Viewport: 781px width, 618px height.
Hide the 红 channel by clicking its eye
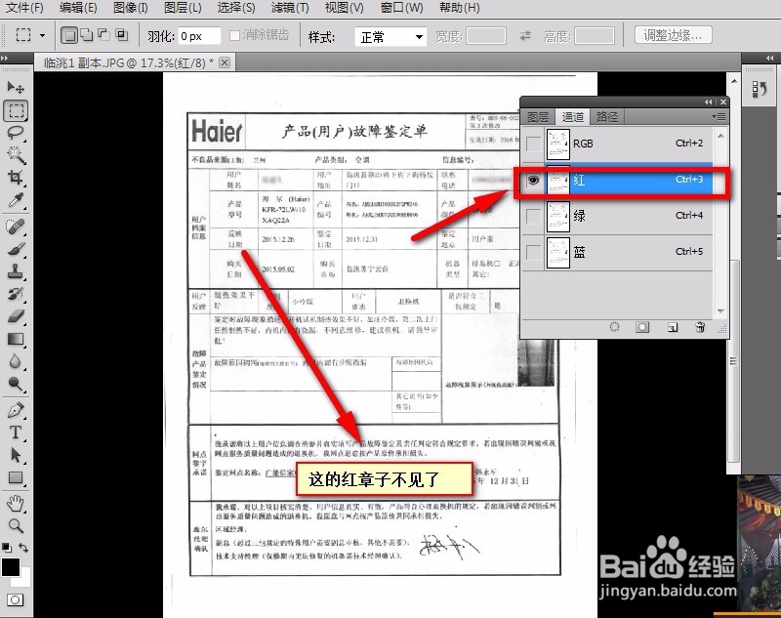pyautogui.click(x=532, y=180)
